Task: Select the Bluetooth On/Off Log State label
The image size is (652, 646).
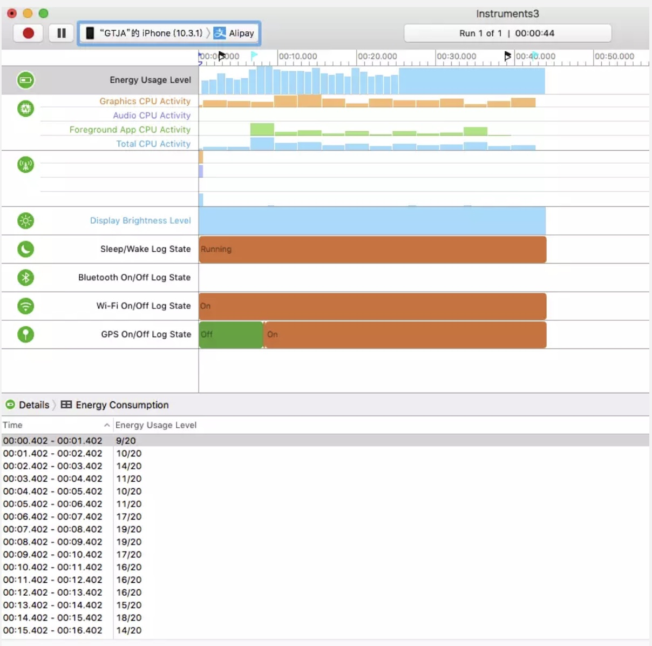Action: tap(134, 278)
